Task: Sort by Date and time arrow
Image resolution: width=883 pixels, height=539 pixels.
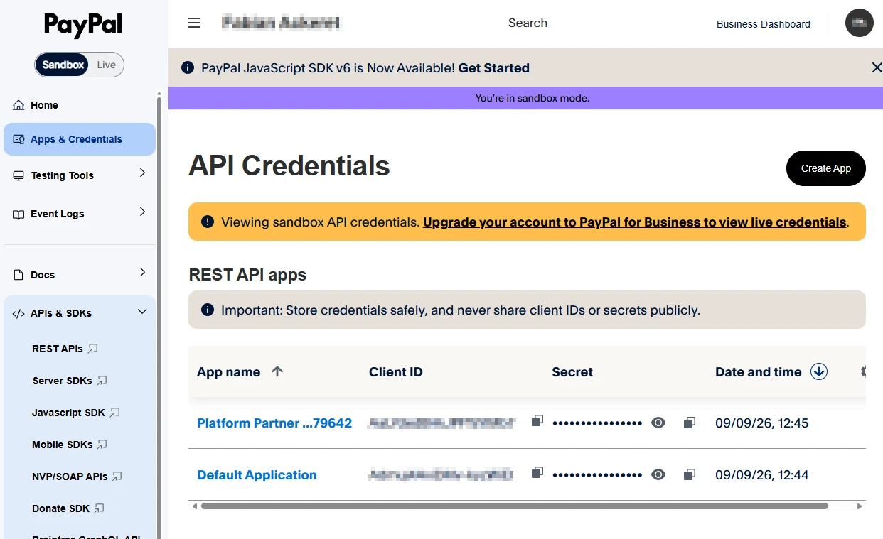Action: pyautogui.click(x=819, y=371)
